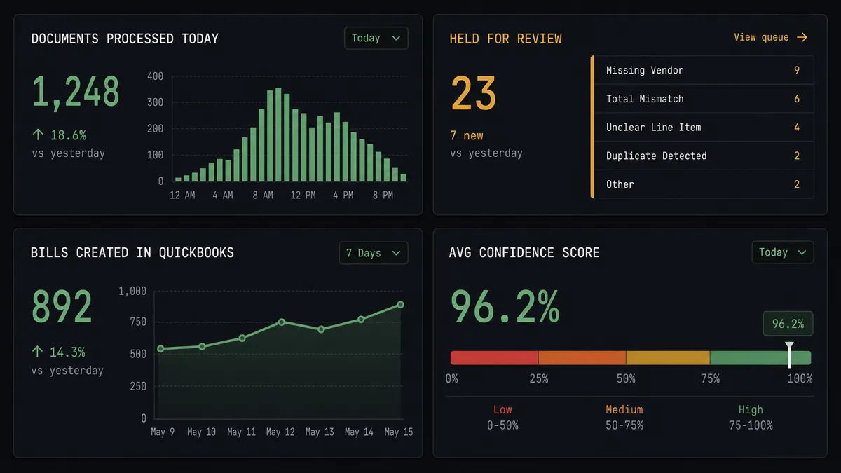Viewport: 841px width, 473px height.
Task: Select the Missing Vendor row
Action: (704, 70)
